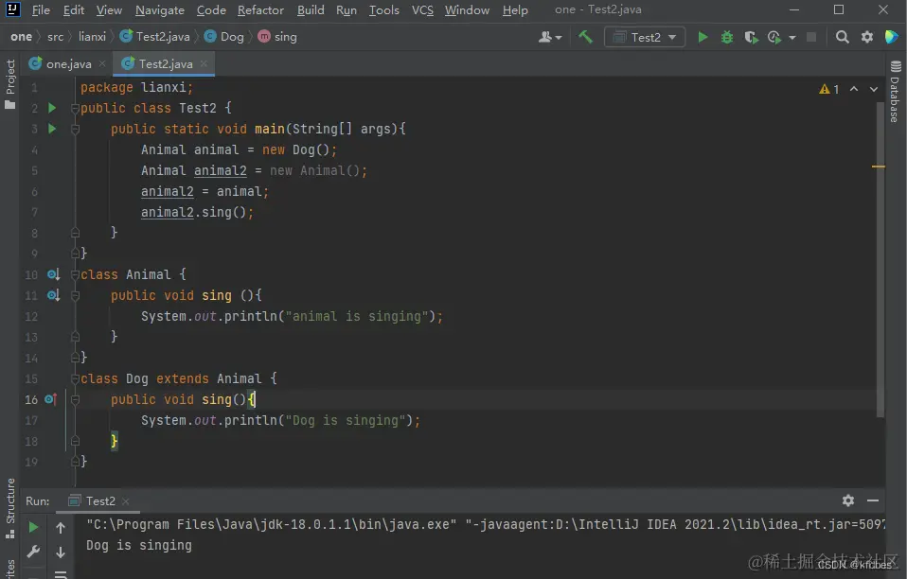Click the editor vertical scrollbar
The height and width of the screenshot is (579, 907).
pyautogui.click(x=880, y=259)
